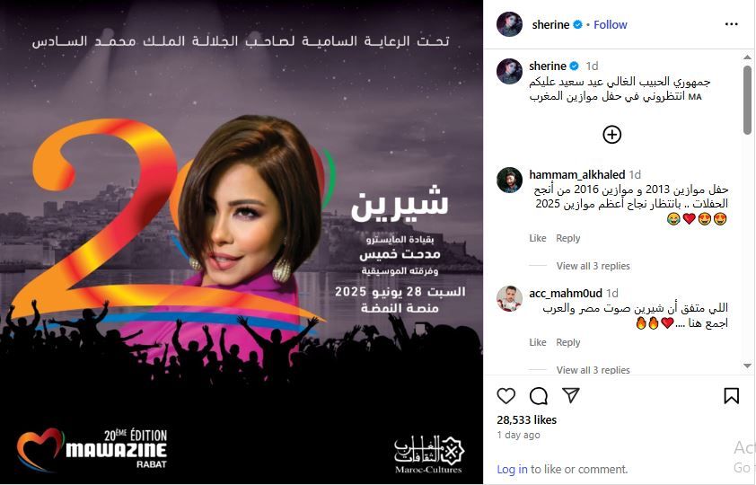Click the comments scrollbar down arrow
Image resolution: width=756 pixels, height=485 pixels.
tap(747, 366)
